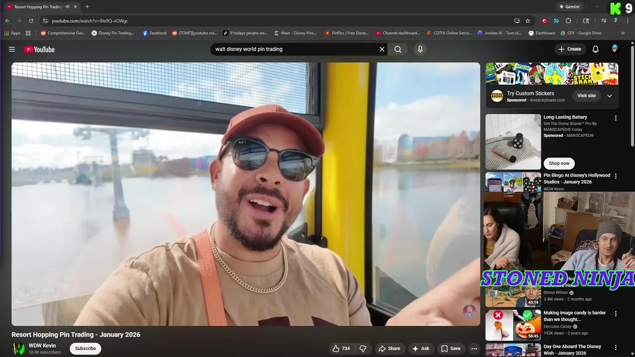Viewport: 635px width, 357px height.
Task: Start voice search with the microphone icon
Action: pyautogui.click(x=420, y=49)
